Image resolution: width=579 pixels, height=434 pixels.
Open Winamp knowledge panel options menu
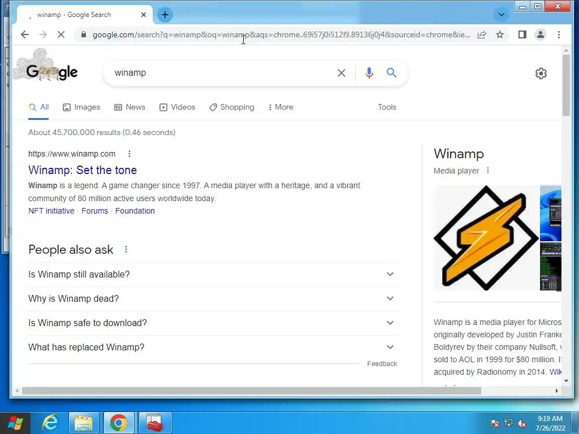pyautogui.click(x=488, y=171)
